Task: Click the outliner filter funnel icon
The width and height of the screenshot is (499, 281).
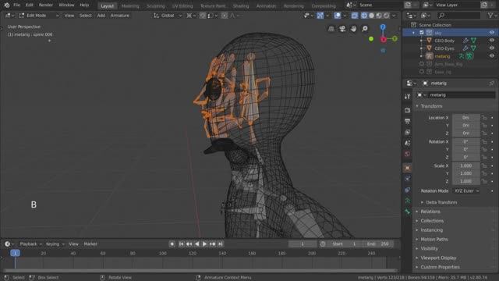Action: click(490, 16)
